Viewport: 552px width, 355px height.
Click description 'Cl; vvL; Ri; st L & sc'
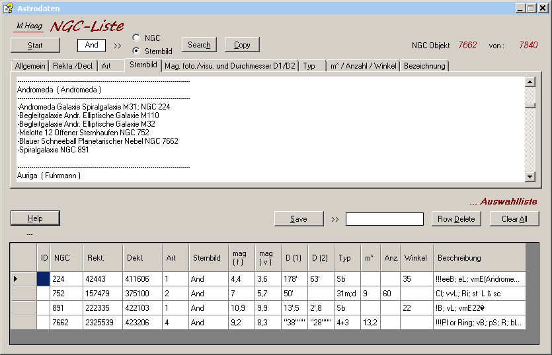click(x=479, y=294)
